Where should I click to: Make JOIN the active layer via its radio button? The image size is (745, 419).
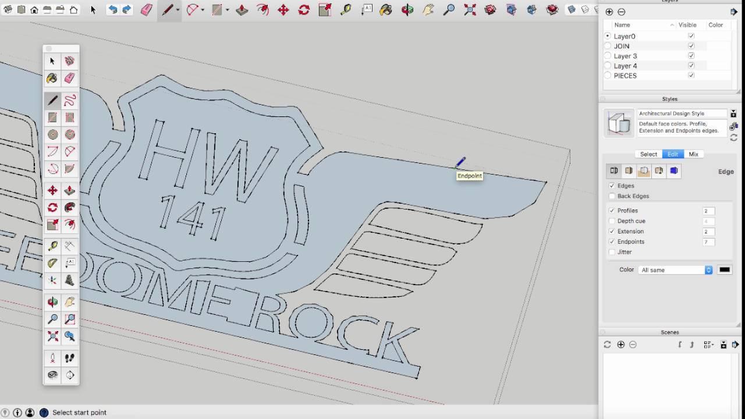608,46
